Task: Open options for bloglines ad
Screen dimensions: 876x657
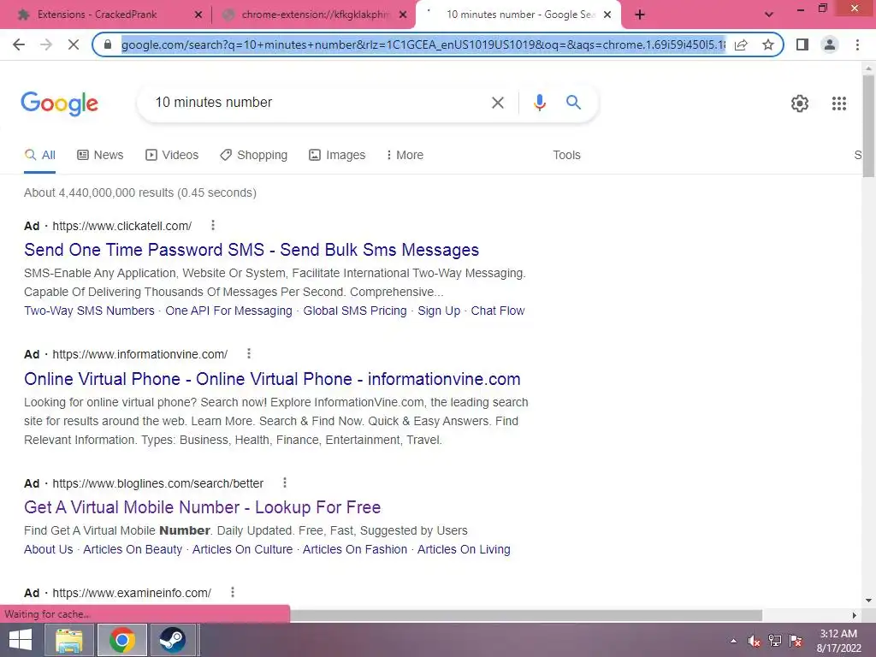Action: coord(284,482)
